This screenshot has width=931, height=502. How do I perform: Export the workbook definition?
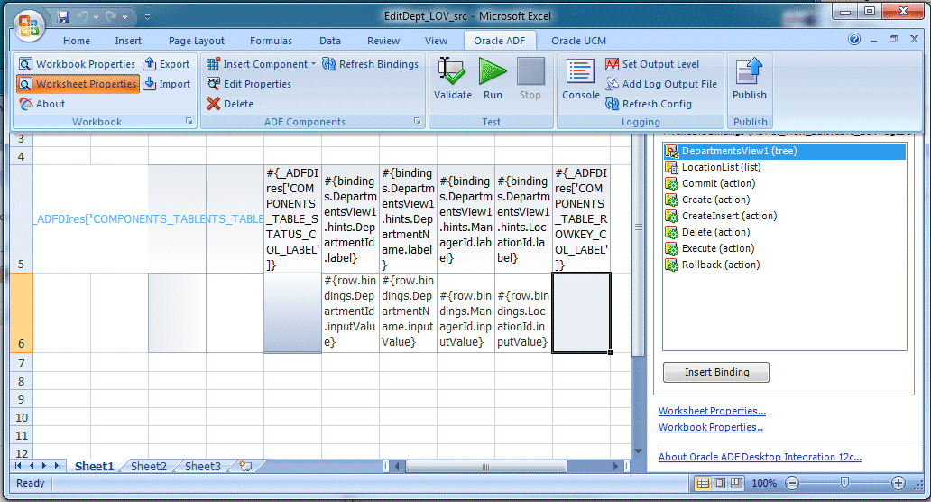167,64
